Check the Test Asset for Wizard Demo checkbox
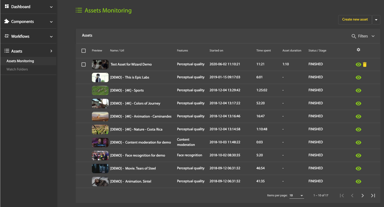 [x=84, y=64]
